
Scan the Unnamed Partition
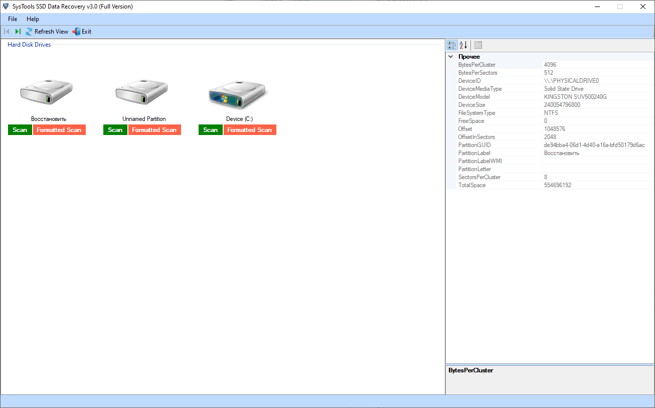click(x=115, y=130)
